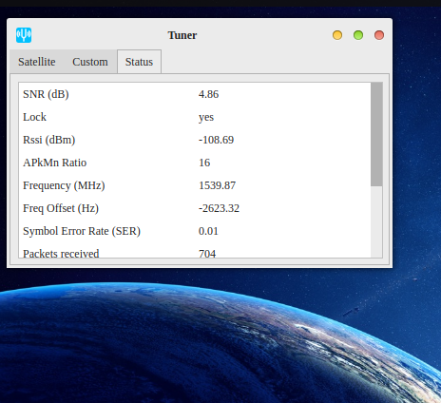Click the status list scrollbar thumb

click(x=376, y=134)
